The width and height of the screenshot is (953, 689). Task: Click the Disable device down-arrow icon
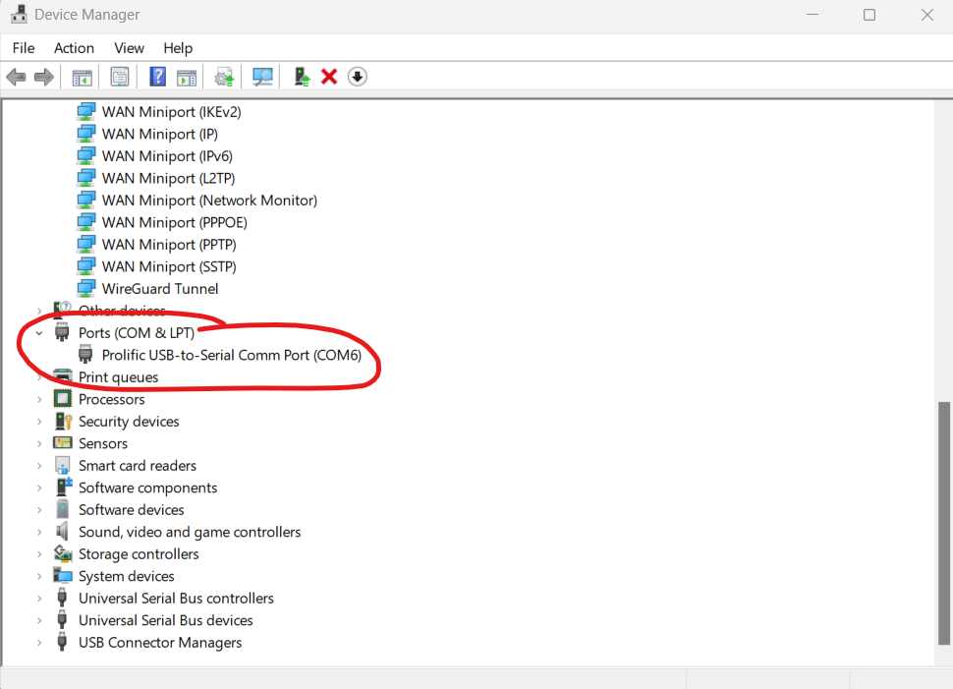pos(358,77)
